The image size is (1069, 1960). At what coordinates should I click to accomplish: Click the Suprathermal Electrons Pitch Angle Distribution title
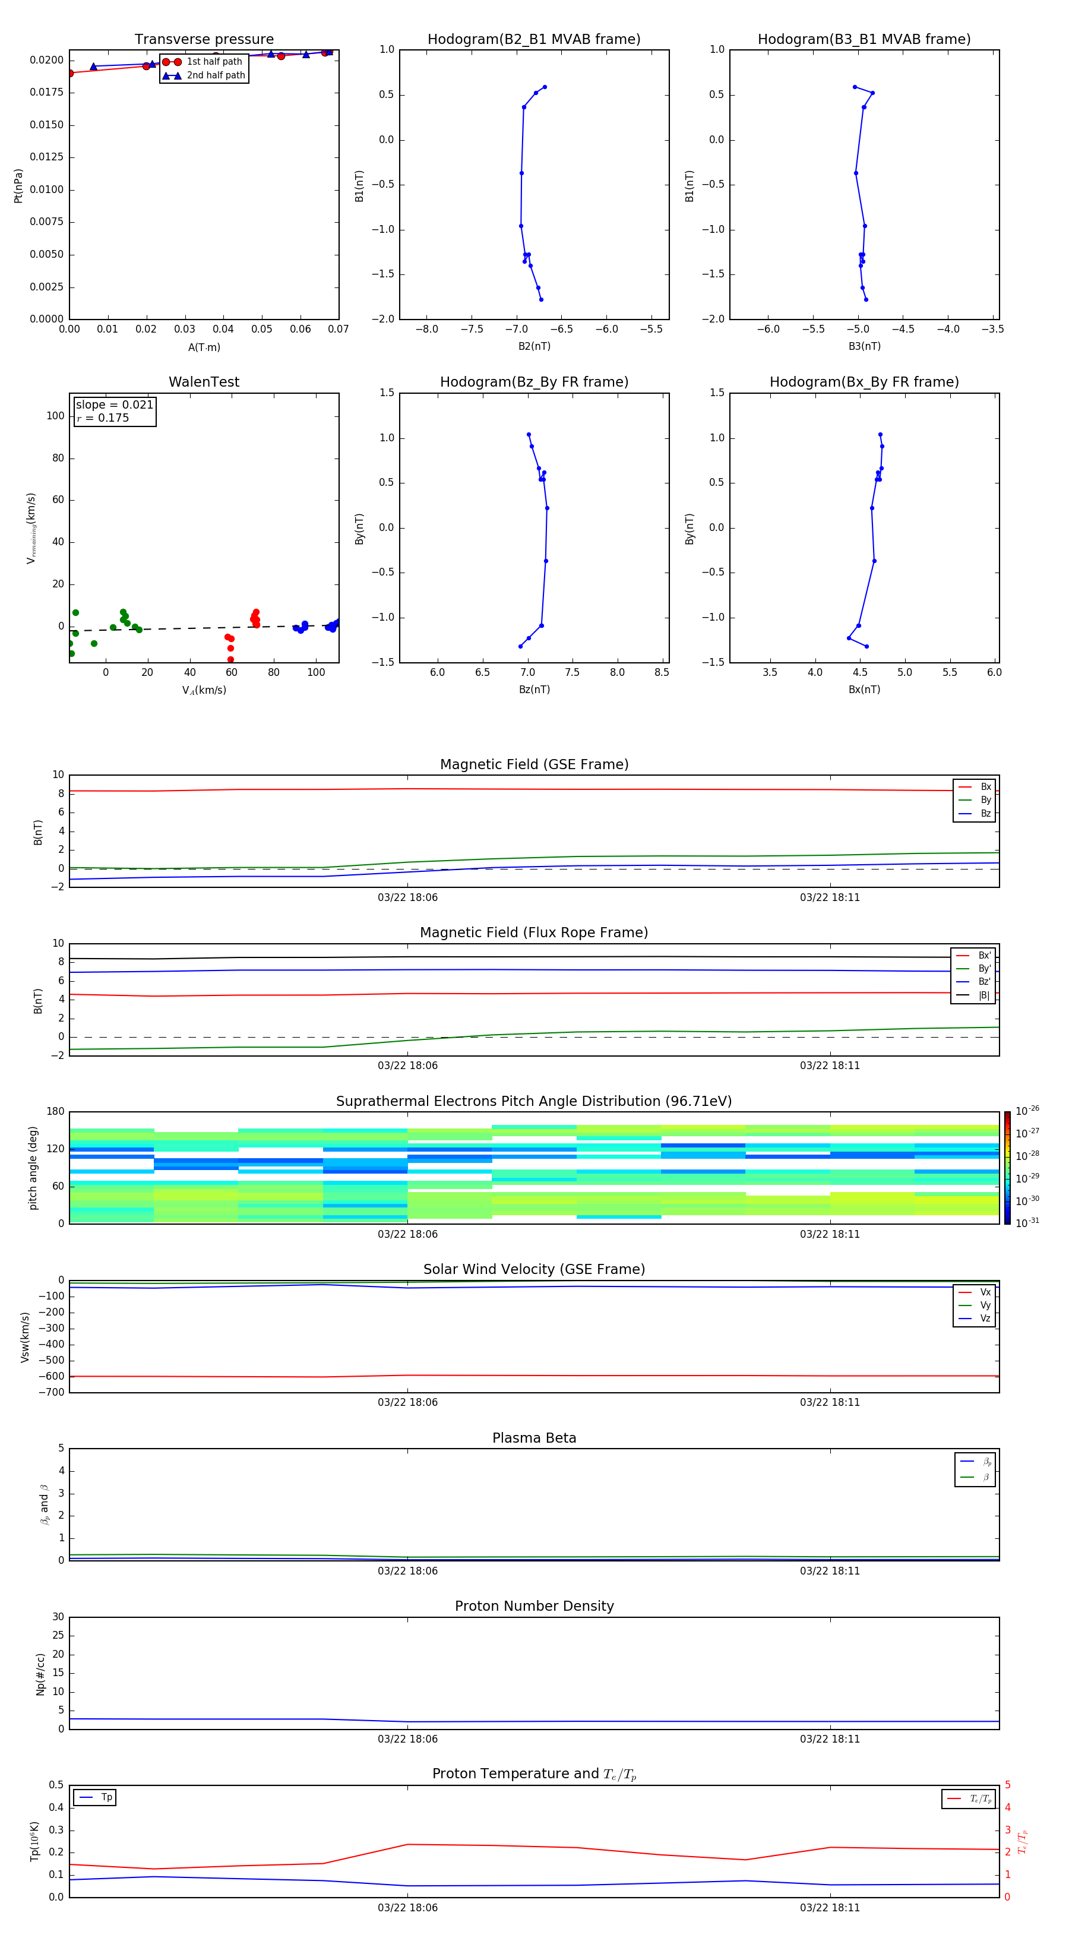point(534,1102)
